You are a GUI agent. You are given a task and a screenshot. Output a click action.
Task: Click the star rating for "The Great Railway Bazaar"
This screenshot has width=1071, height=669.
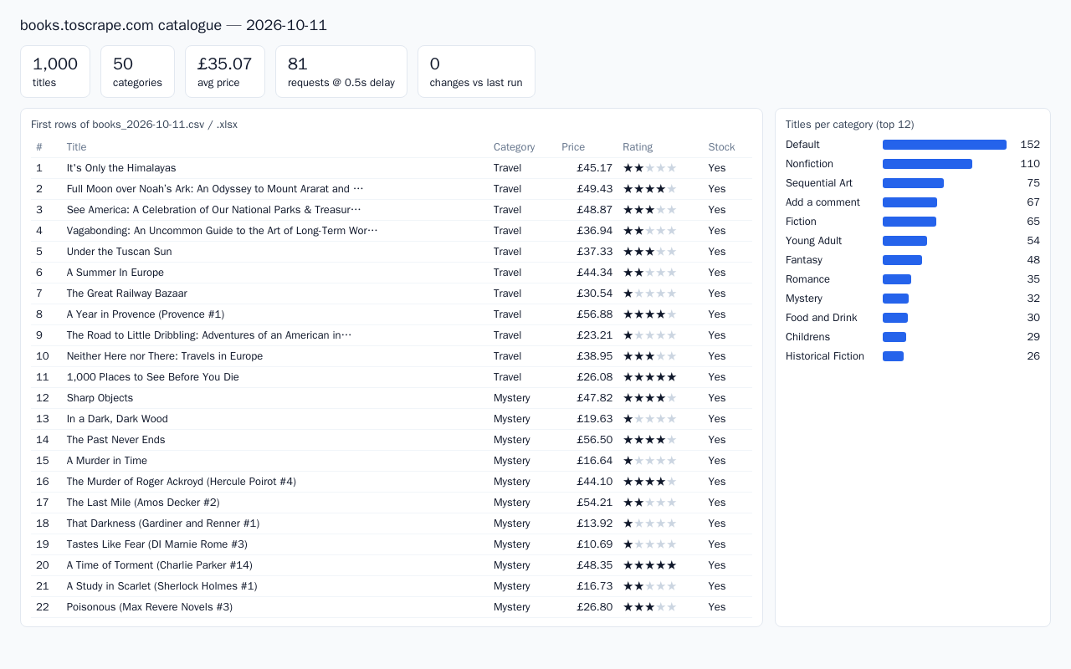click(649, 294)
